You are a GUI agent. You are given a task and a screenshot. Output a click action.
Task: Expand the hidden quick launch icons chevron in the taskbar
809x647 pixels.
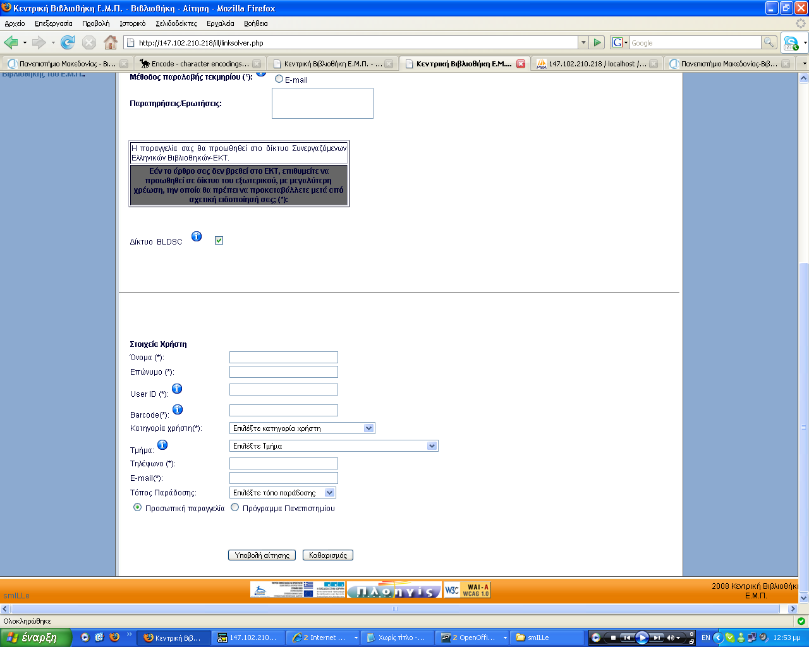click(x=130, y=634)
